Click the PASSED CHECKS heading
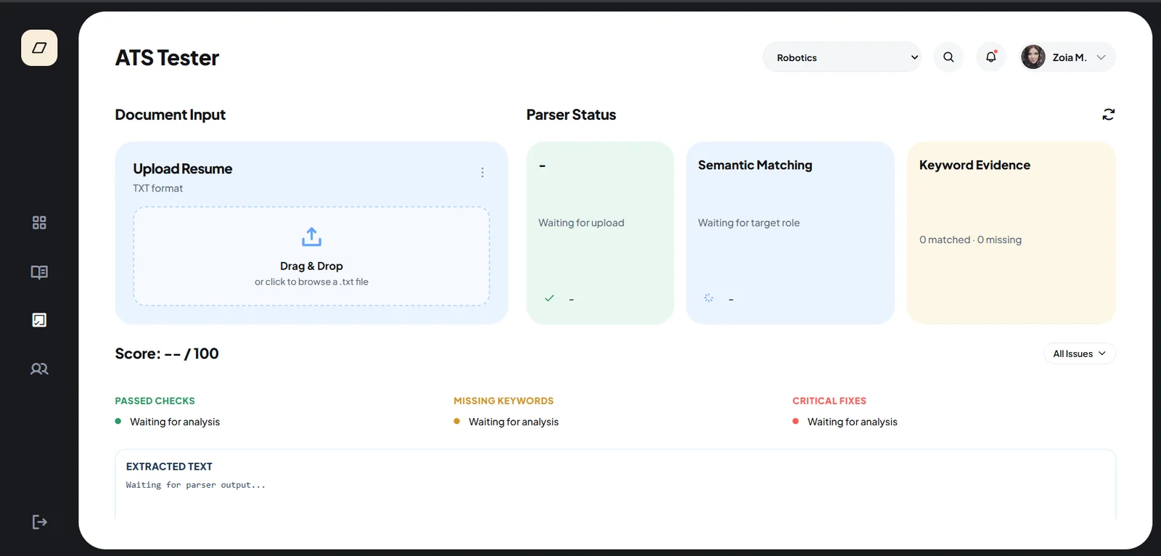Image resolution: width=1161 pixels, height=556 pixels. [x=155, y=401]
